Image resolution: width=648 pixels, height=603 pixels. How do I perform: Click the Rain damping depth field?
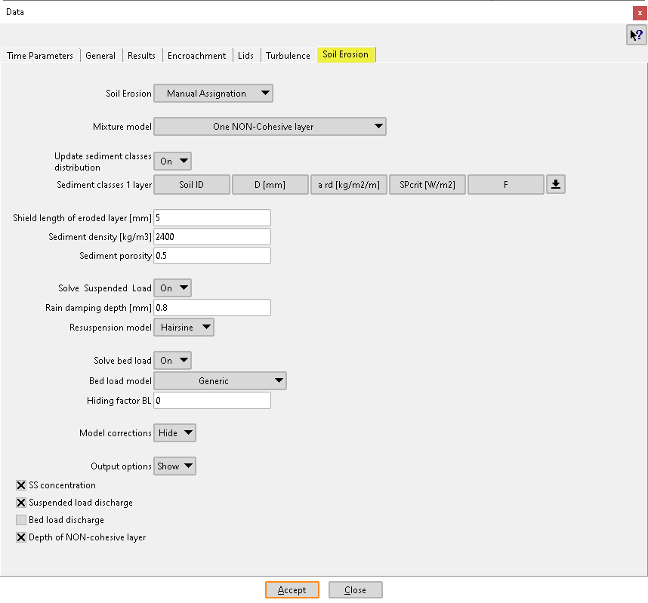[x=211, y=308]
